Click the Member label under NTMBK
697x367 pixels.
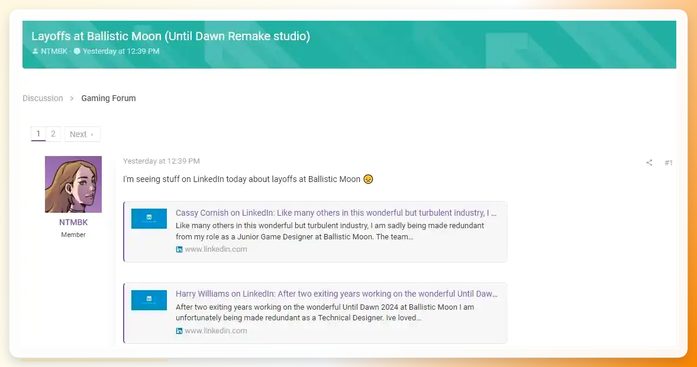tap(73, 235)
